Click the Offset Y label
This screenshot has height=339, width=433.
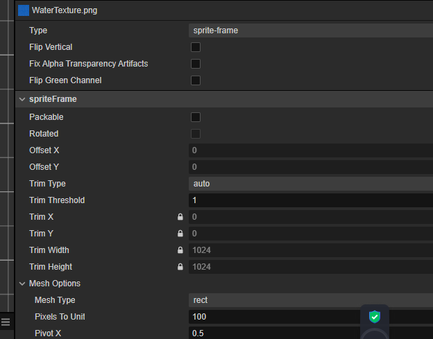(x=44, y=167)
